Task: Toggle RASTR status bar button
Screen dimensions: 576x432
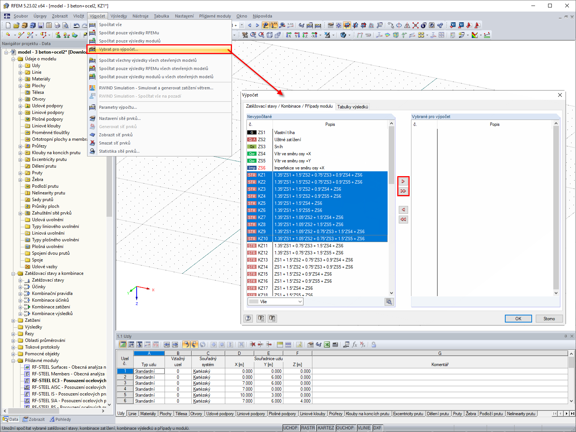Action: pos(308,428)
